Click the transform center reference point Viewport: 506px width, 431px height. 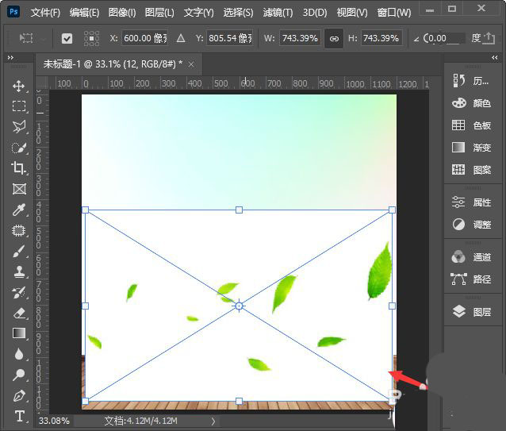pyautogui.click(x=239, y=306)
